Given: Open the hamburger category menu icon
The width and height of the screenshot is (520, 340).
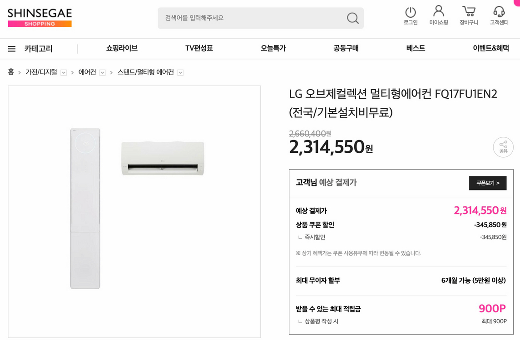Looking at the screenshot, I should pos(12,49).
